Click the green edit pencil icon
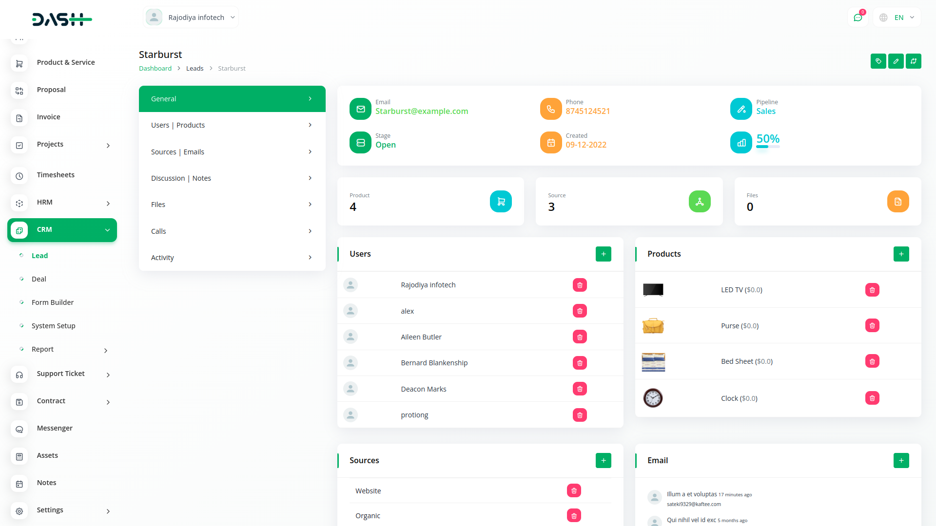 (896, 61)
